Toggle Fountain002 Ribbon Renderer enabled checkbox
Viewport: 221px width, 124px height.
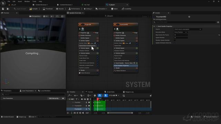click(x=137, y=71)
